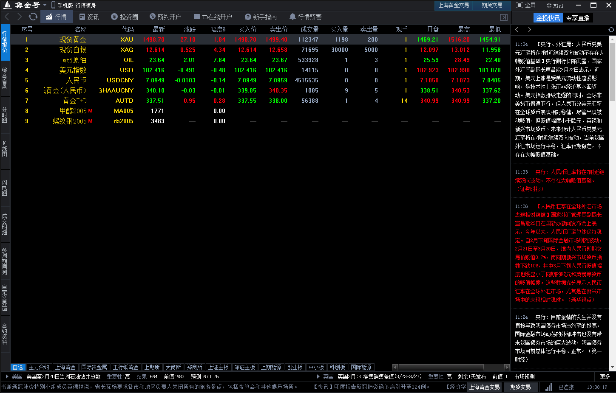Click the 集金号 sailboat logo icon
The width and height of the screenshot is (616, 393).
pyautogui.click(x=7, y=5)
